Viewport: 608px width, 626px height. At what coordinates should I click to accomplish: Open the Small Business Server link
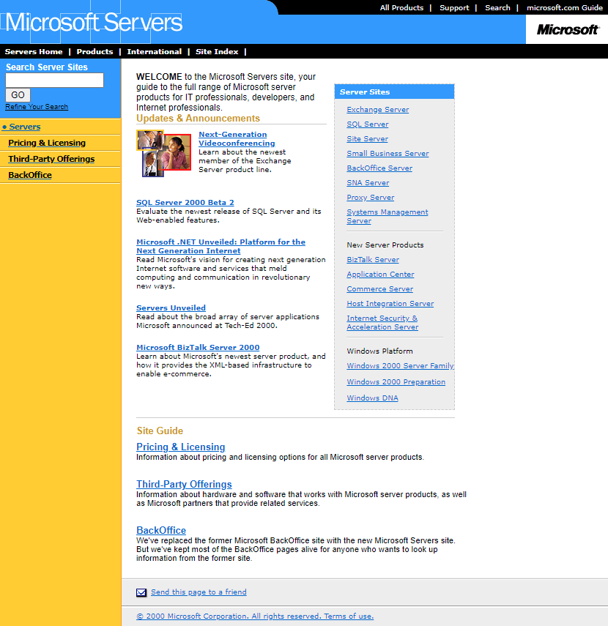[x=388, y=153]
